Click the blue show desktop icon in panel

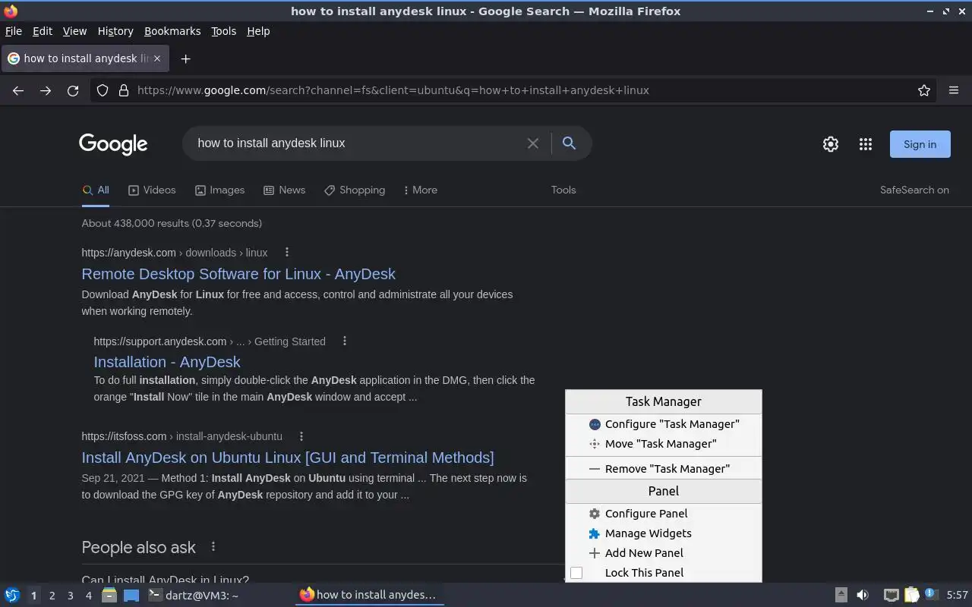pos(131,595)
